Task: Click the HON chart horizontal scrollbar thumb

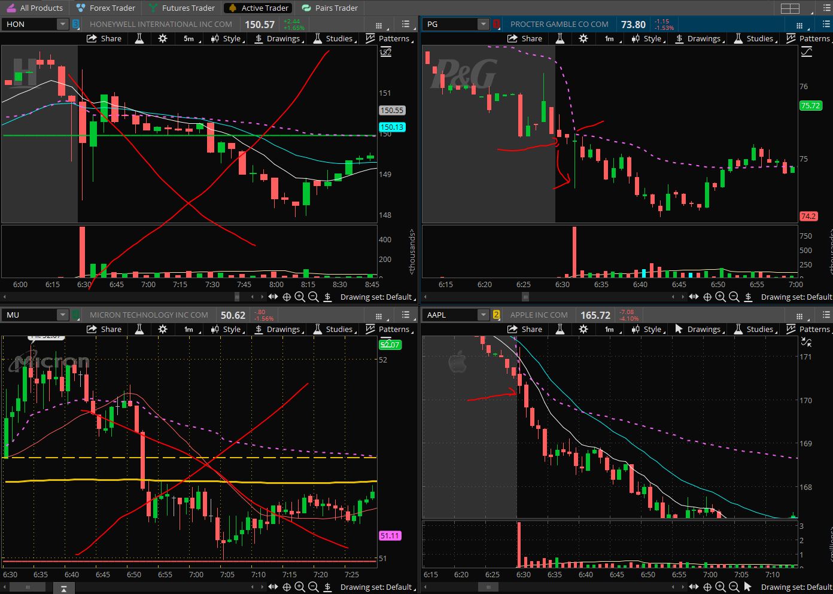Action: [x=237, y=297]
